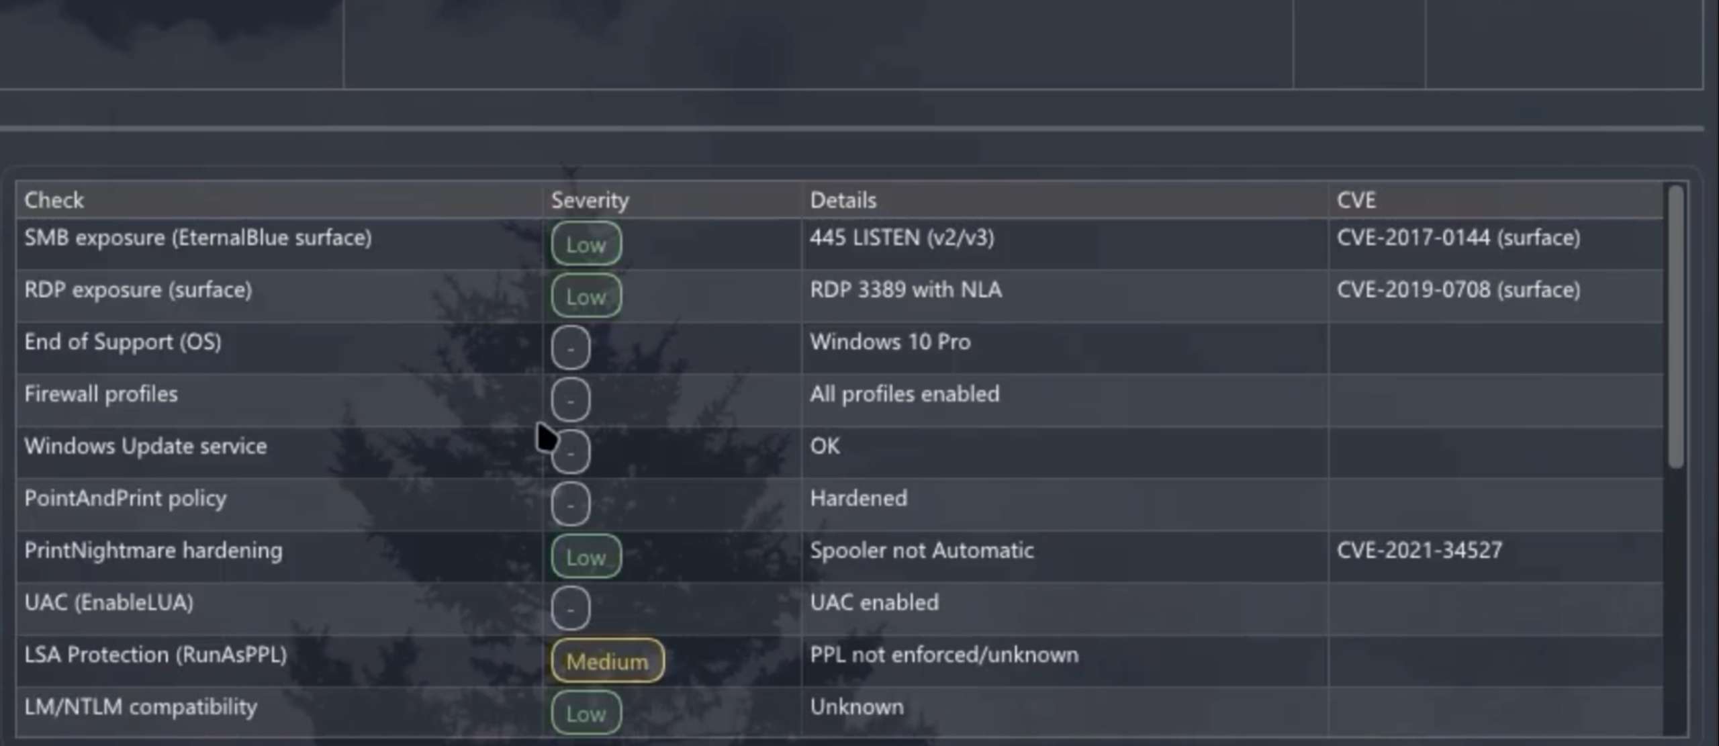
Task: Click Low badge for SMB exposure
Action: coord(586,244)
